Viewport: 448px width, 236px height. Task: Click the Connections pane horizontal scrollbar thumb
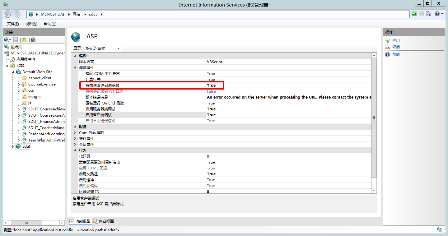pos(26,223)
